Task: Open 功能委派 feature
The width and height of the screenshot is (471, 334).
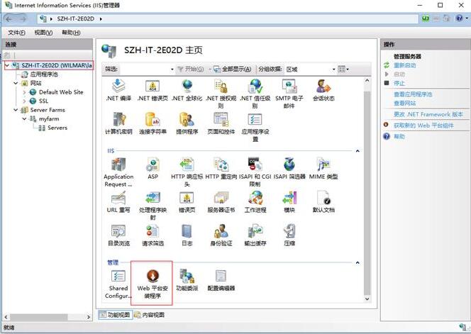Action: pos(187,280)
